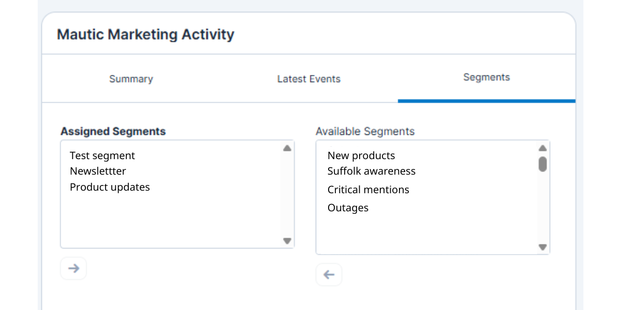621x310 pixels.
Task: Switch to the Latest Events tab
Action: click(308, 79)
